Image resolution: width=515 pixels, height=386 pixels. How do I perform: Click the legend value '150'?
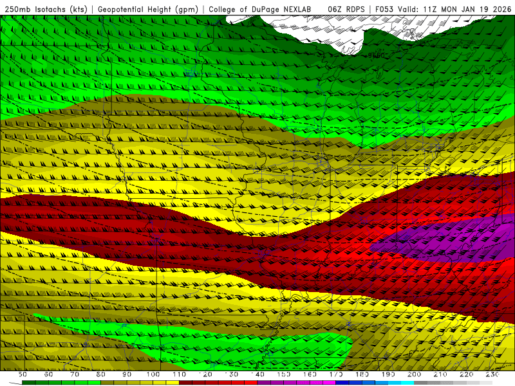coord(284,374)
